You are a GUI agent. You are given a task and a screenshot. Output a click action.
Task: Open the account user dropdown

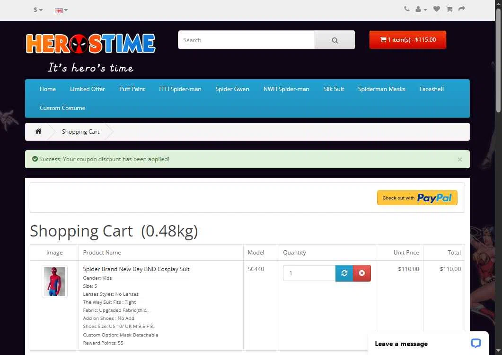pyautogui.click(x=421, y=9)
